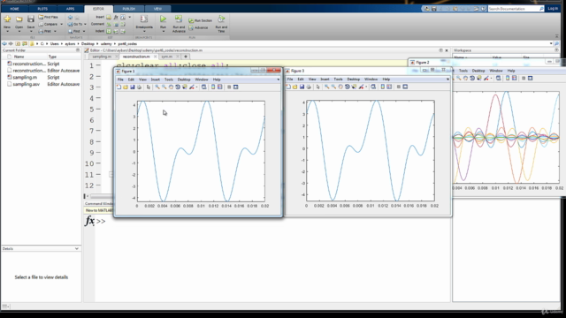Click the Link Plot icon in Figure 2
This screenshot has height=318, width=566.
499,78
